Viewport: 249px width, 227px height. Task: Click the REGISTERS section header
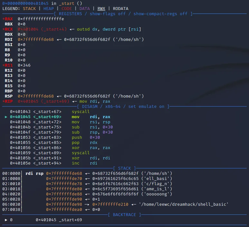tap(123, 14)
